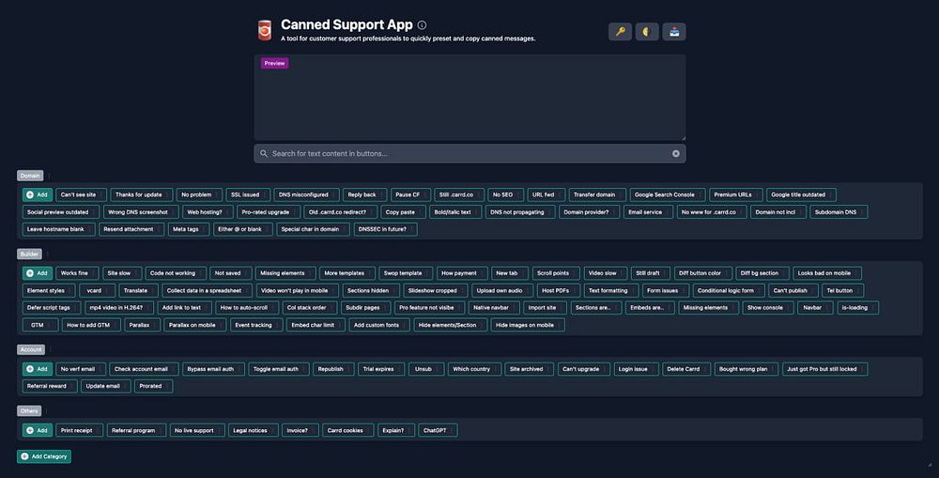Click the Add button in the Builder category
The width and height of the screenshot is (939, 478).
coord(38,273)
